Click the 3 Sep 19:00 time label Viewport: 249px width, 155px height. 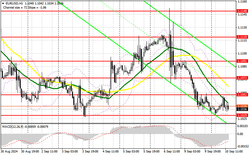pos(90,152)
